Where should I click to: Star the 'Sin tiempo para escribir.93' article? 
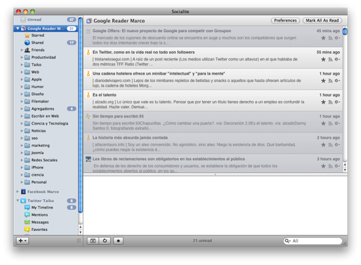(x=323, y=123)
